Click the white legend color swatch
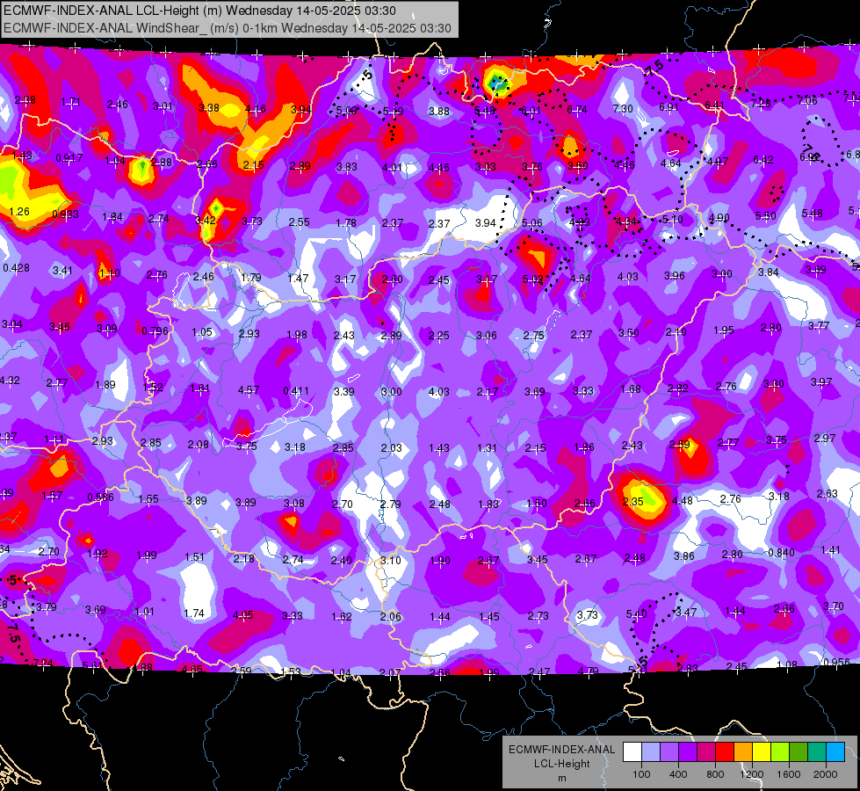This screenshot has width=860, height=791. (632, 752)
